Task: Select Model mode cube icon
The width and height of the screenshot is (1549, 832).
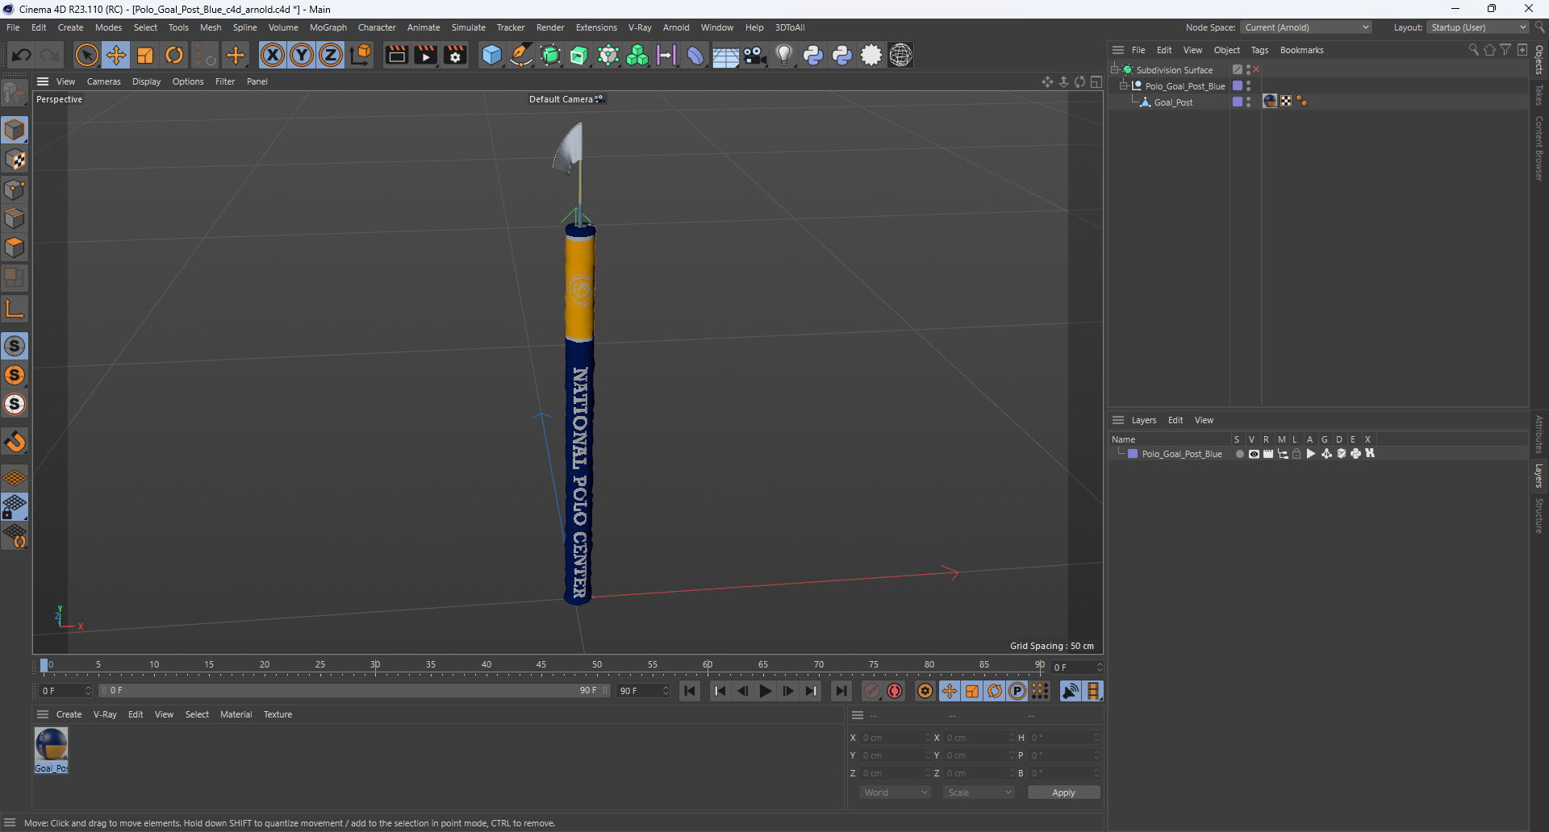Action: coord(15,130)
